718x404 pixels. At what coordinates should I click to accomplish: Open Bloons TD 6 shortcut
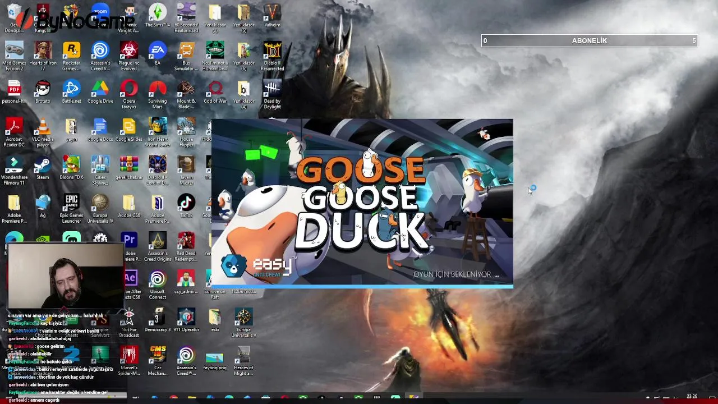click(x=71, y=168)
